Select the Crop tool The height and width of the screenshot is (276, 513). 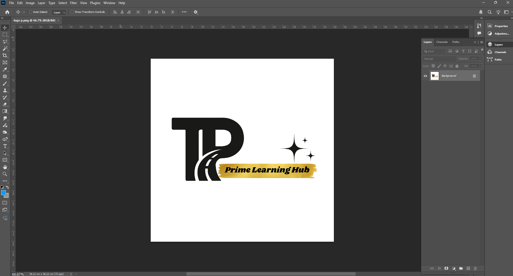point(5,55)
